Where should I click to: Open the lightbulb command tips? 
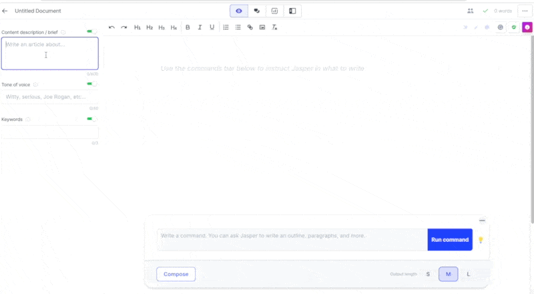click(481, 240)
